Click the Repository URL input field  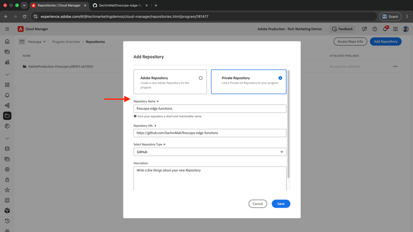coord(210,133)
